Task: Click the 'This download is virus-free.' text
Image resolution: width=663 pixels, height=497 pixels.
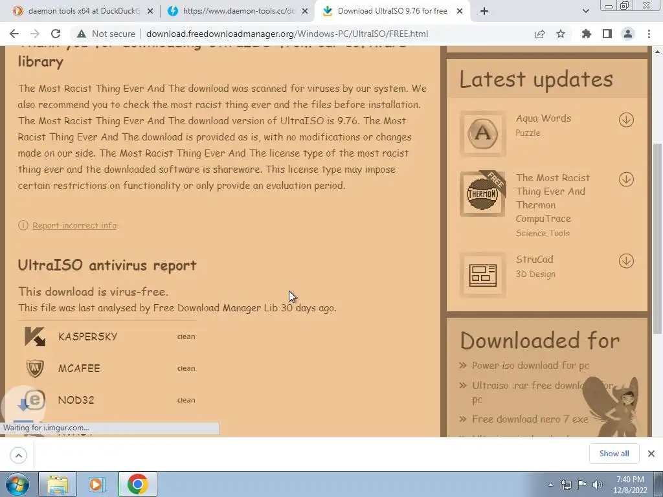Action: 93,292
